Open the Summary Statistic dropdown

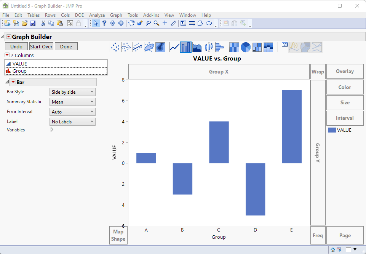72,102
